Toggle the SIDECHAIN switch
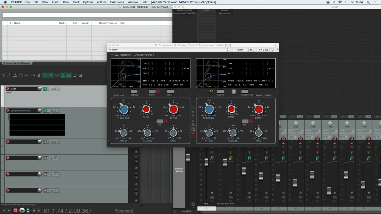381x214 pixels. (245, 92)
